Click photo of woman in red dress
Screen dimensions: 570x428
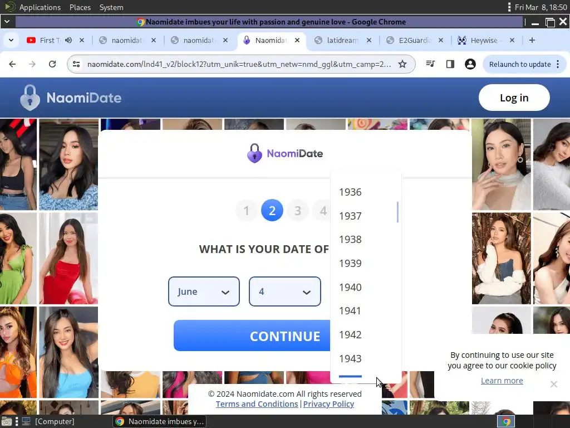tap(68, 259)
